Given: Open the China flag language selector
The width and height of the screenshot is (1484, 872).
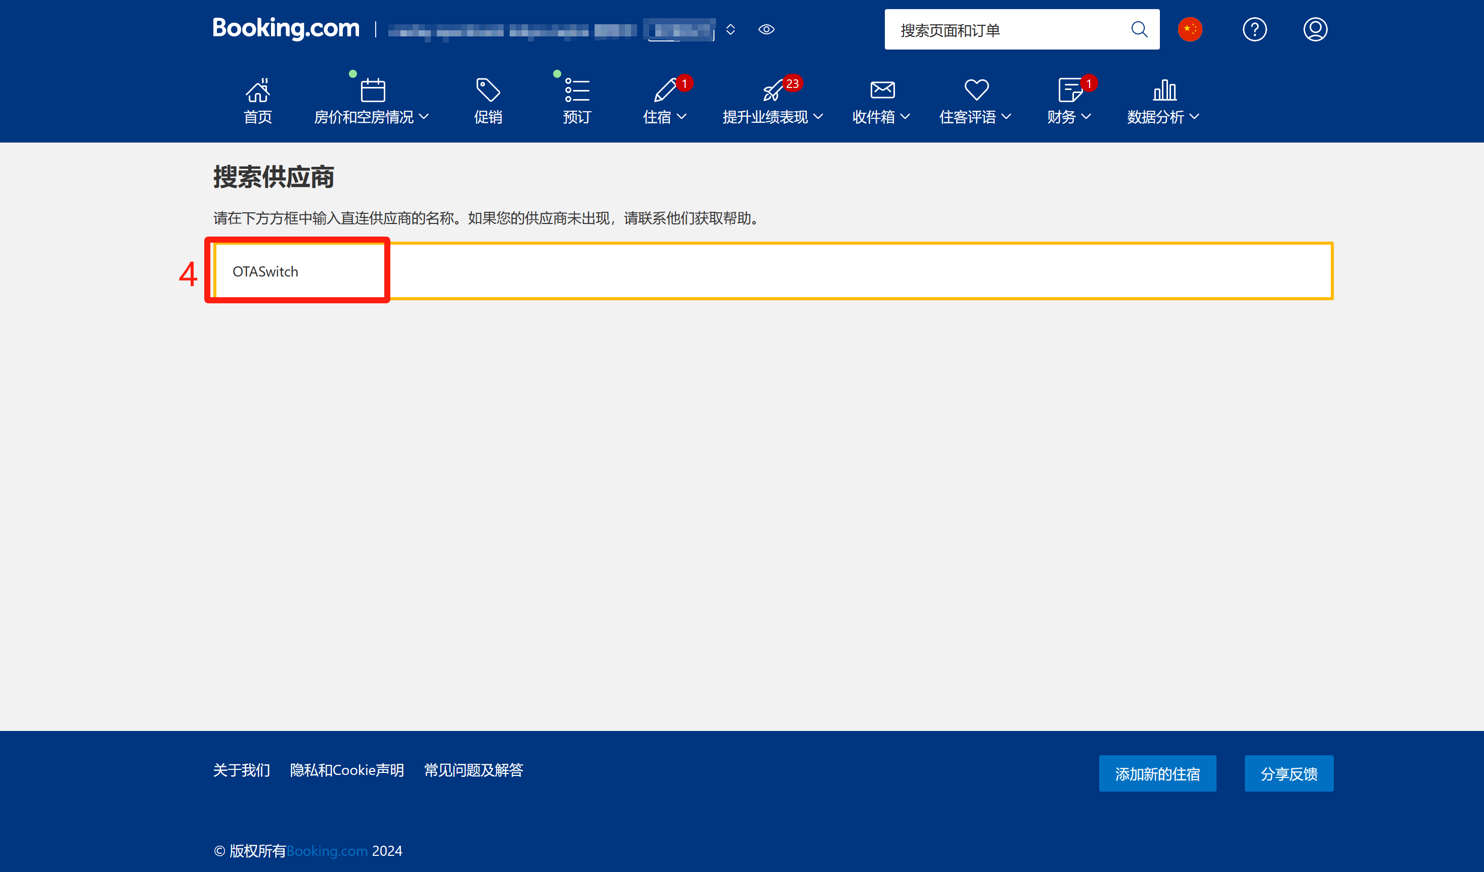Looking at the screenshot, I should pyautogui.click(x=1190, y=29).
